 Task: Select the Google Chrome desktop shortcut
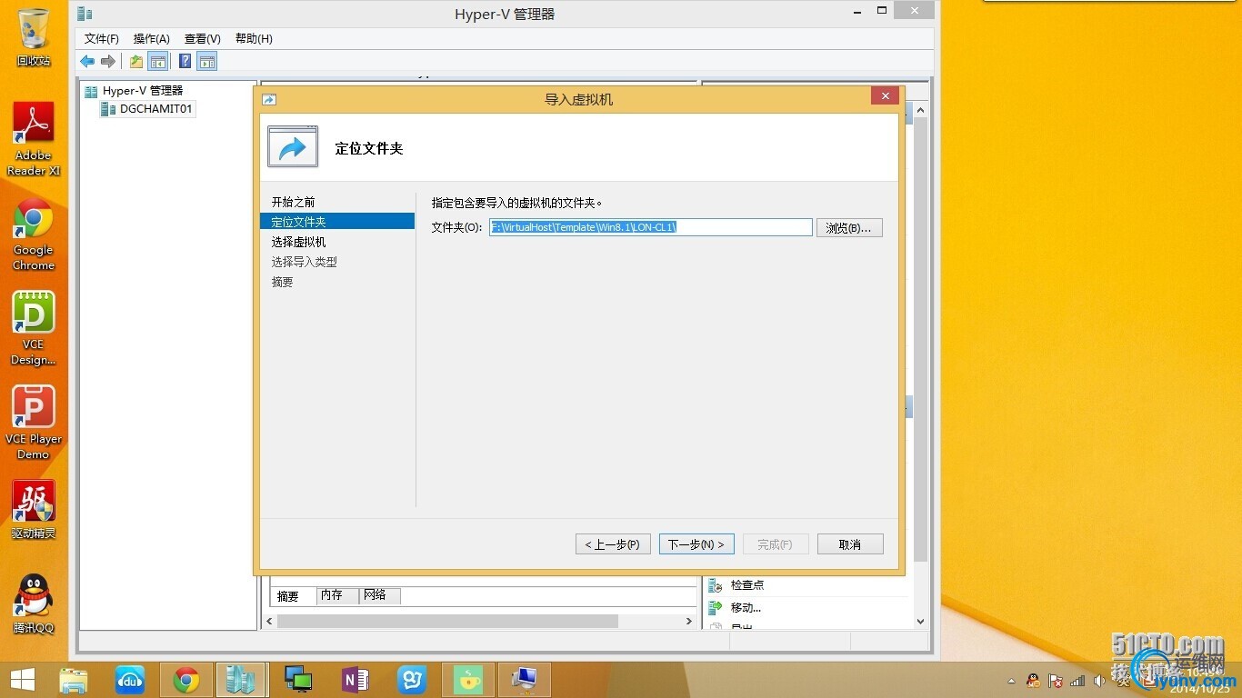pos(34,235)
